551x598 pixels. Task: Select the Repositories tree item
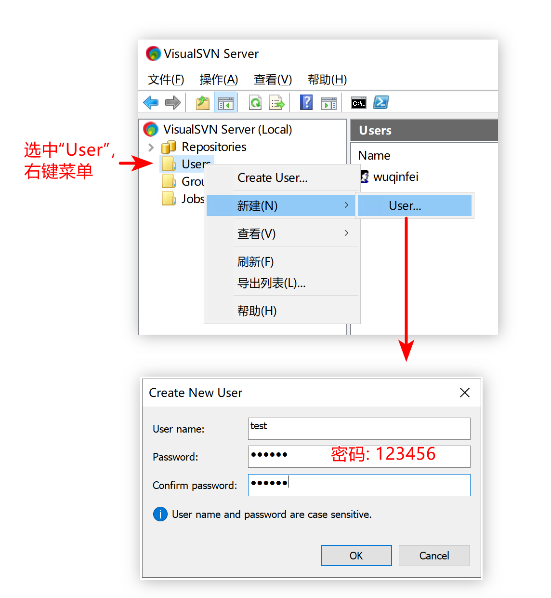pyautogui.click(x=214, y=147)
